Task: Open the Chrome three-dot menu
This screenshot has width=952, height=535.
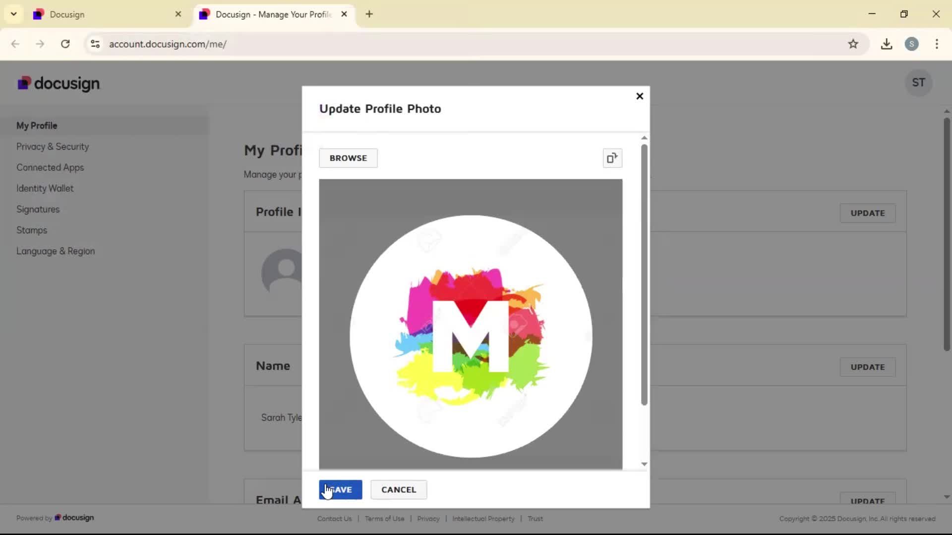Action: (x=937, y=44)
